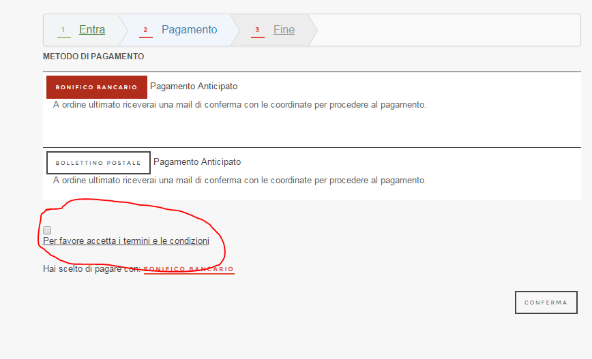
Task: Click the step number 3 badge
Action: click(258, 30)
